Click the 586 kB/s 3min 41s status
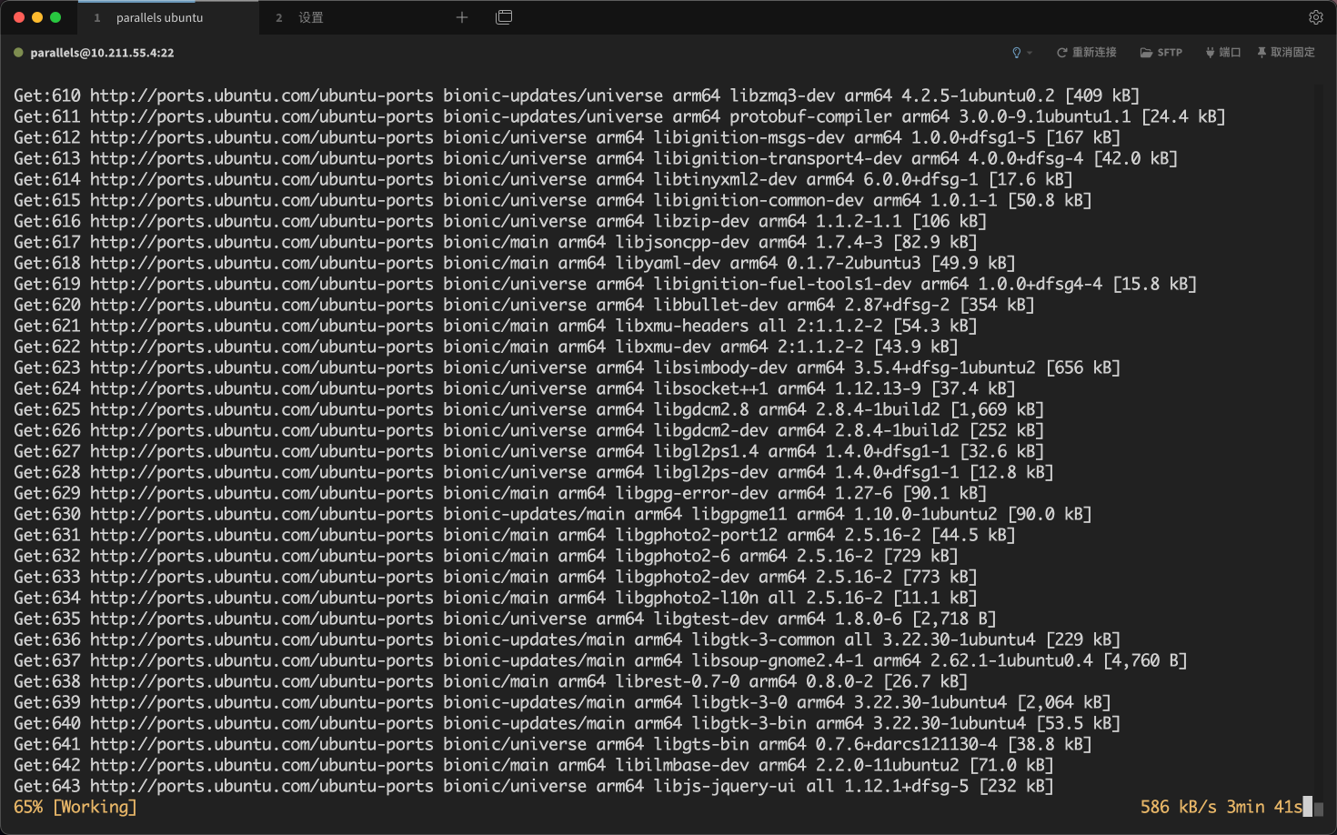This screenshot has height=835, width=1337. tap(1221, 807)
